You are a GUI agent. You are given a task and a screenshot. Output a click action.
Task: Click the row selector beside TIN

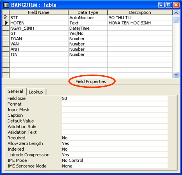coord(6,54)
